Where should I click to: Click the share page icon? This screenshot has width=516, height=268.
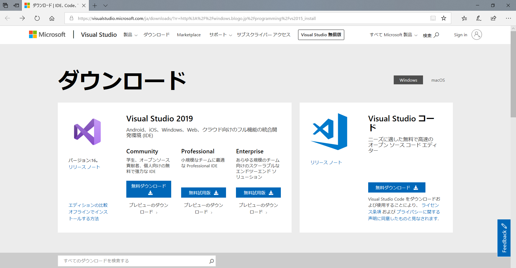(493, 18)
